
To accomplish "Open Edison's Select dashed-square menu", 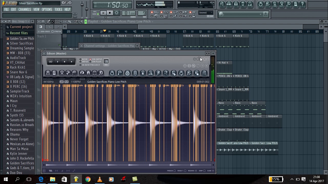I will [x=95, y=73].
